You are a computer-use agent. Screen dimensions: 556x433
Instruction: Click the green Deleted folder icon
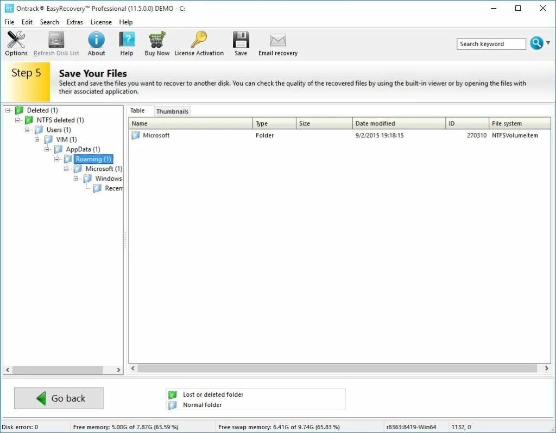click(20, 110)
